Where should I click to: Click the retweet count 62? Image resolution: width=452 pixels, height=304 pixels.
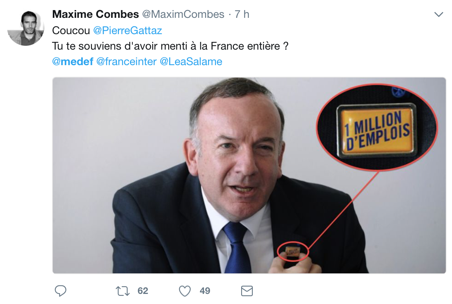(143, 291)
